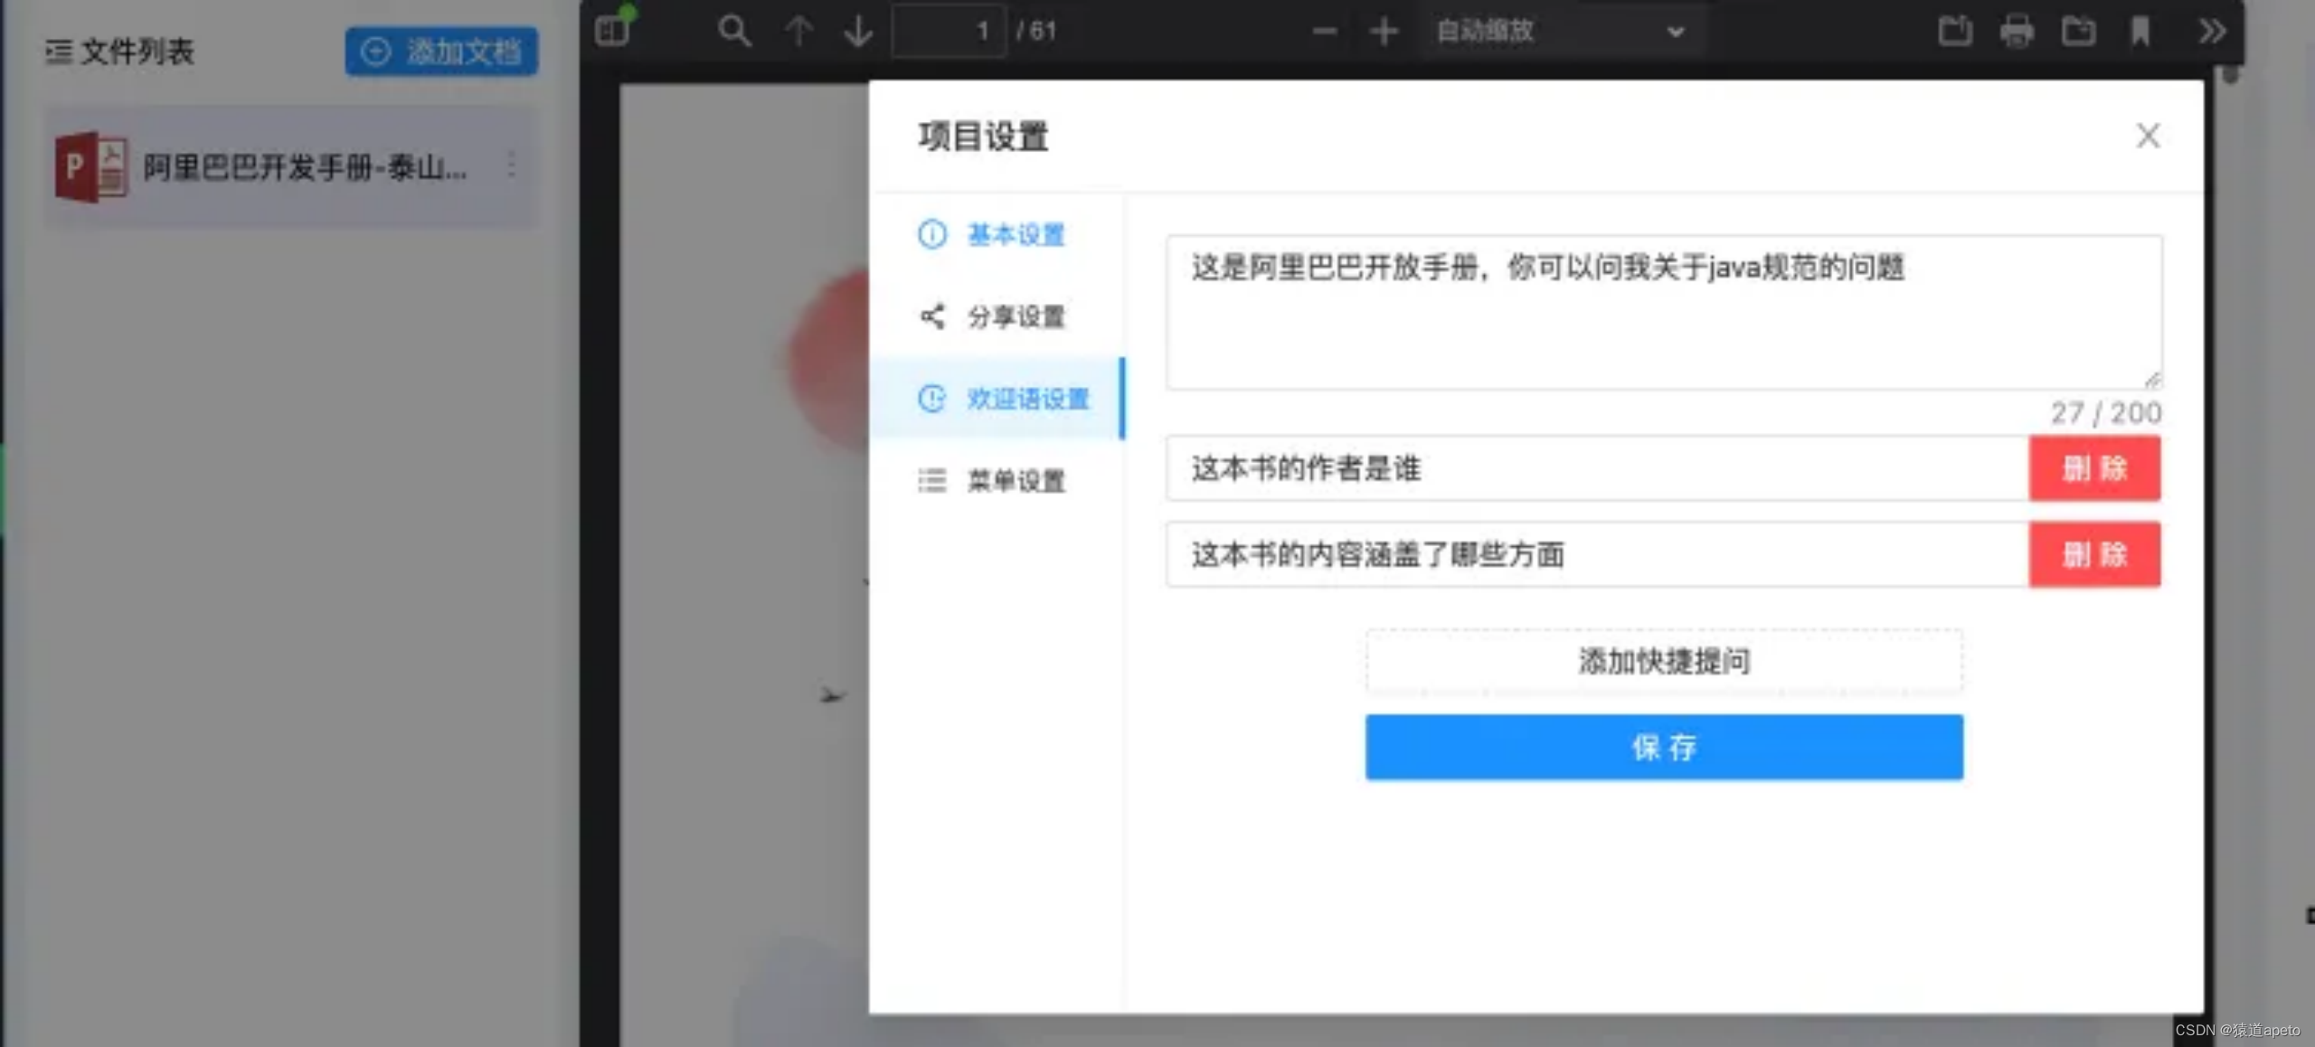Screen dimensions: 2315x1047
Task: Go to next page with down arrow
Action: [858, 31]
